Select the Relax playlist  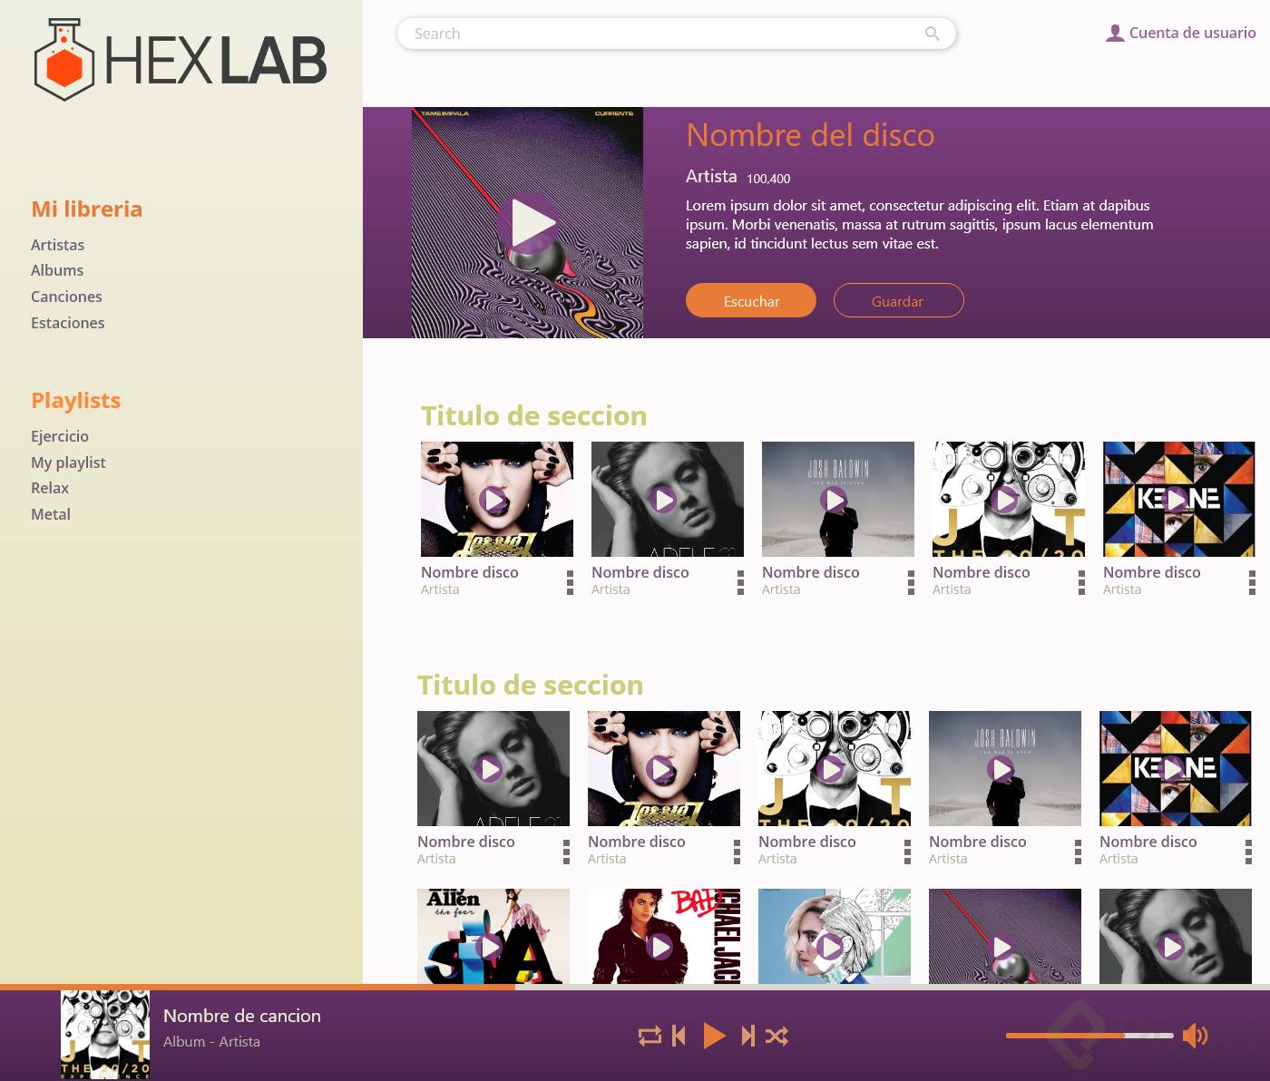[x=50, y=488]
